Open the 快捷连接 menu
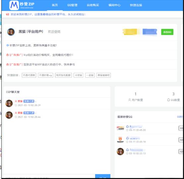This screenshot has width=184, height=179. (136, 5)
